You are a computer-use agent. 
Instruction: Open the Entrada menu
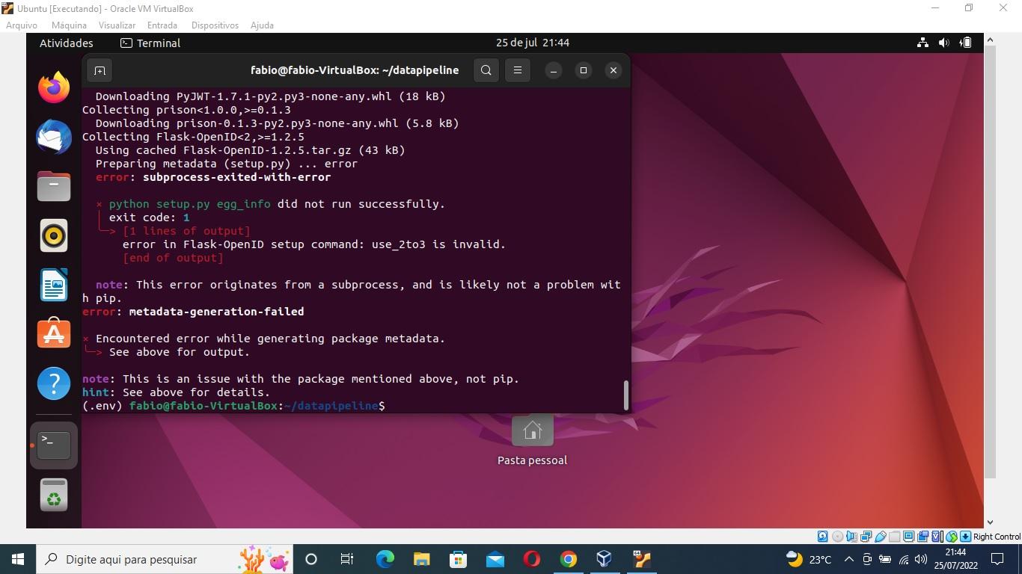click(162, 25)
